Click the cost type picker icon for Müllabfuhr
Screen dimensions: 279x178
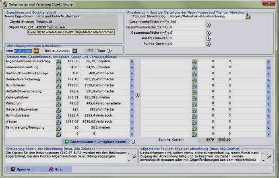pyautogui.click(x=58, y=104)
